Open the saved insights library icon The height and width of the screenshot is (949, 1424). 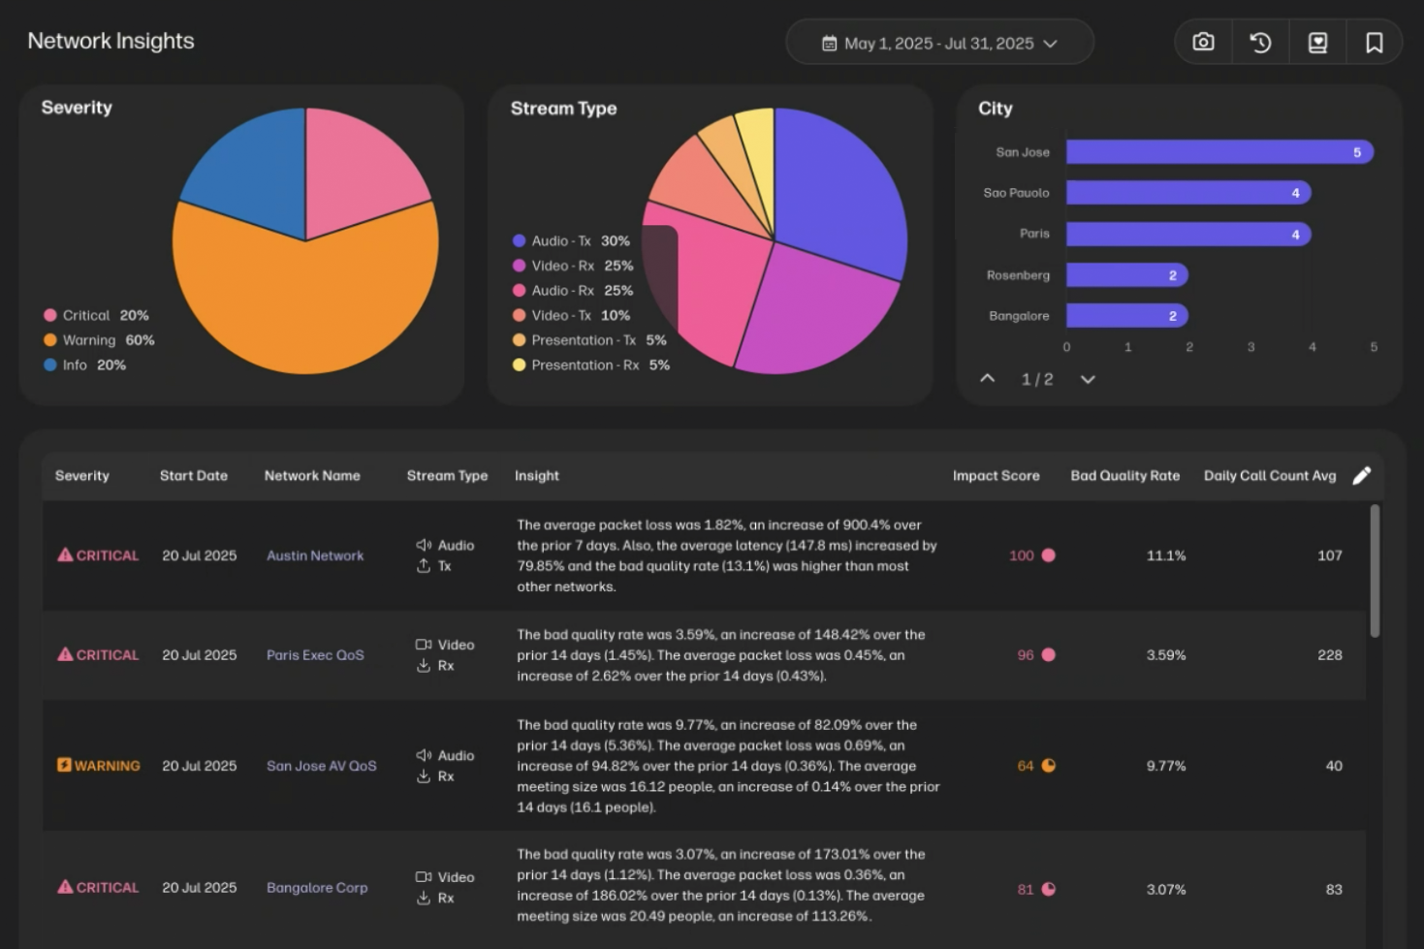pyautogui.click(x=1316, y=42)
